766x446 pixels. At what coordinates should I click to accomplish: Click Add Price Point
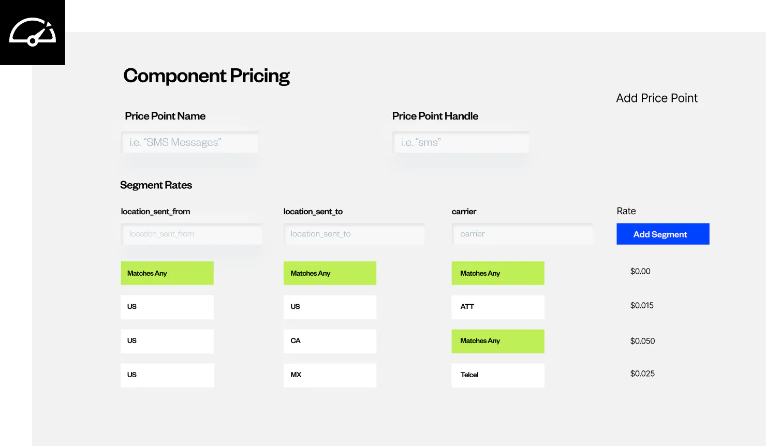coord(657,98)
